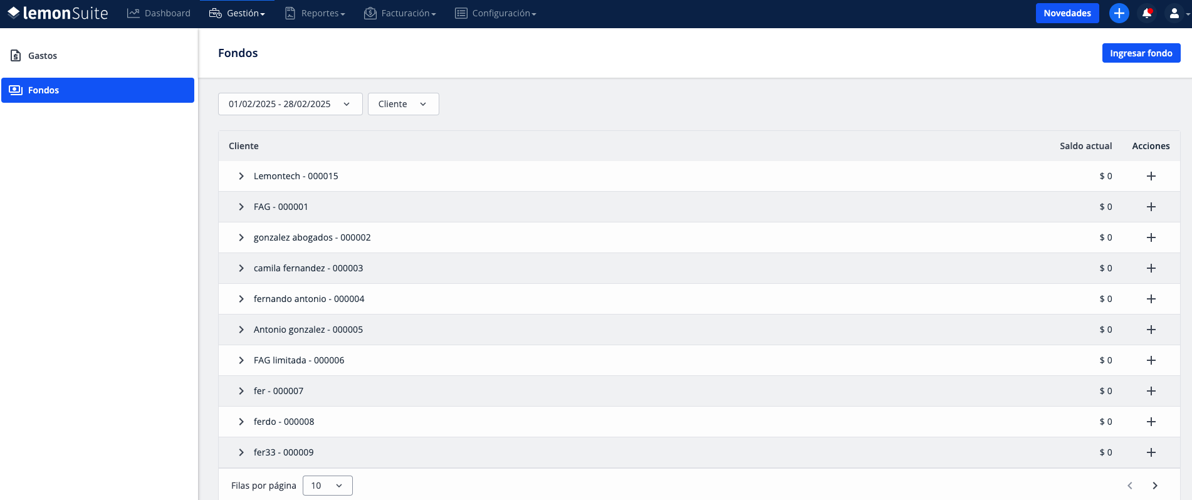The height and width of the screenshot is (500, 1192).
Task: Click the Cliente column header
Action: click(244, 146)
